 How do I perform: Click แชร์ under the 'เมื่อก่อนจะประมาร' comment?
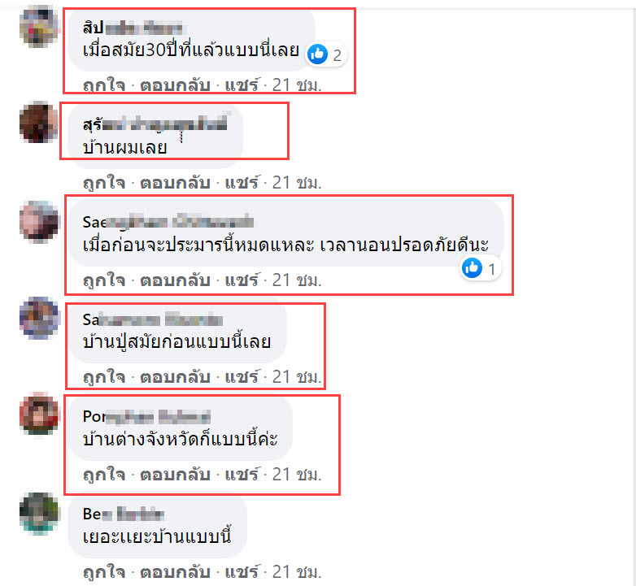pos(242,280)
